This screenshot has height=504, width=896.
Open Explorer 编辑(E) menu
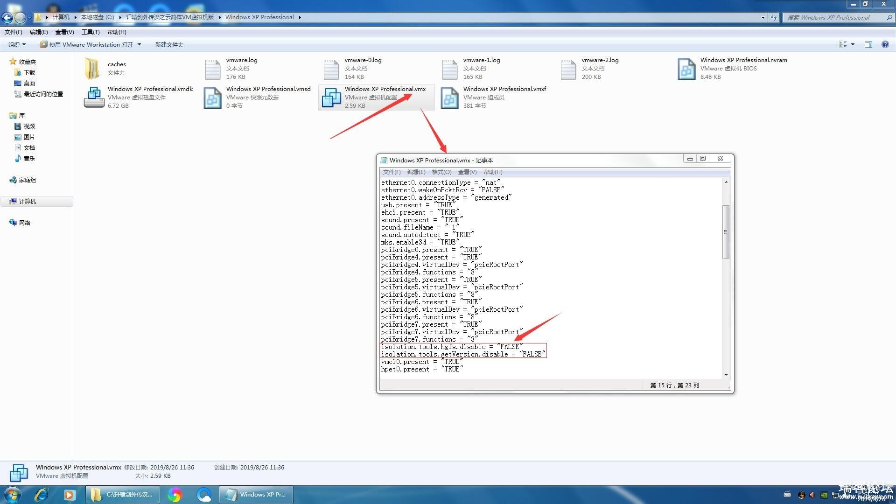39,32
